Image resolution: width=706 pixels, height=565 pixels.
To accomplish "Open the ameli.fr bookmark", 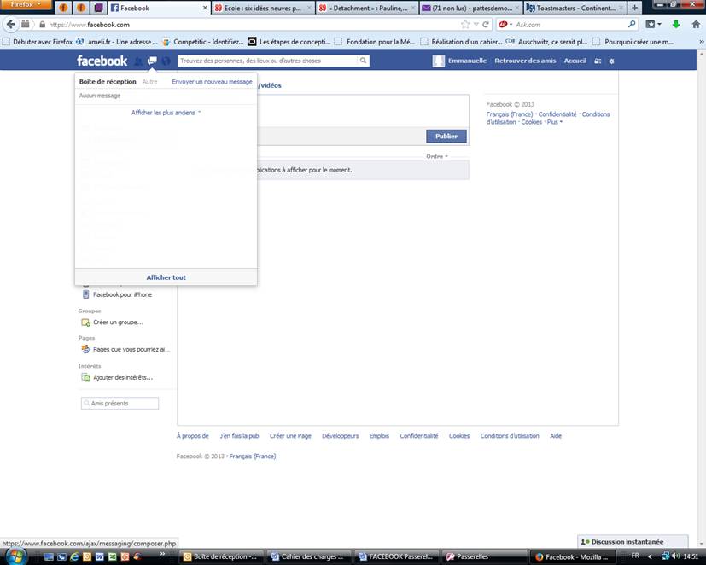I will [117, 42].
